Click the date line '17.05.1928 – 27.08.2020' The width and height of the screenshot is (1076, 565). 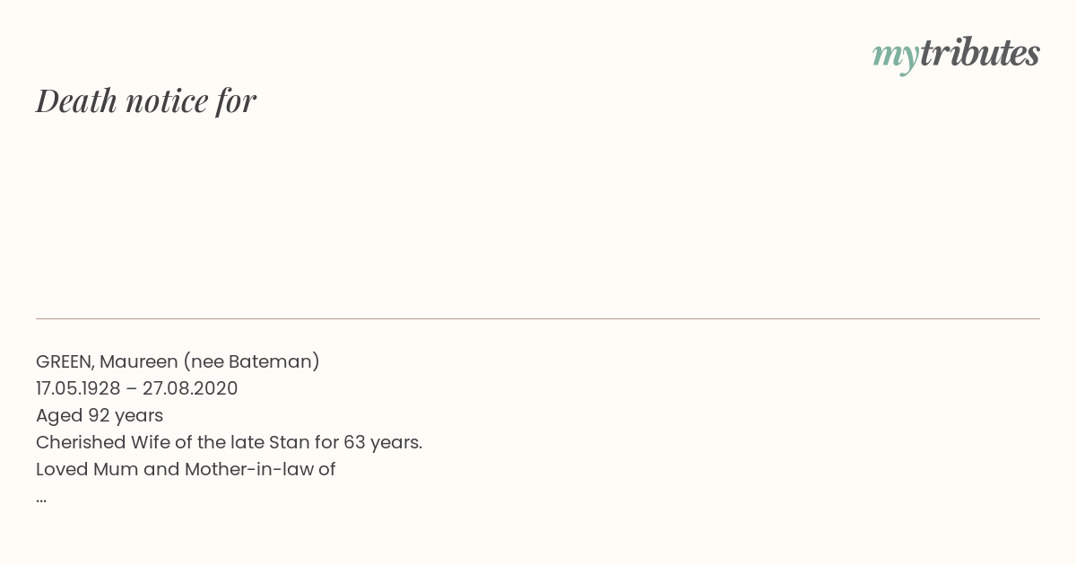(137, 388)
